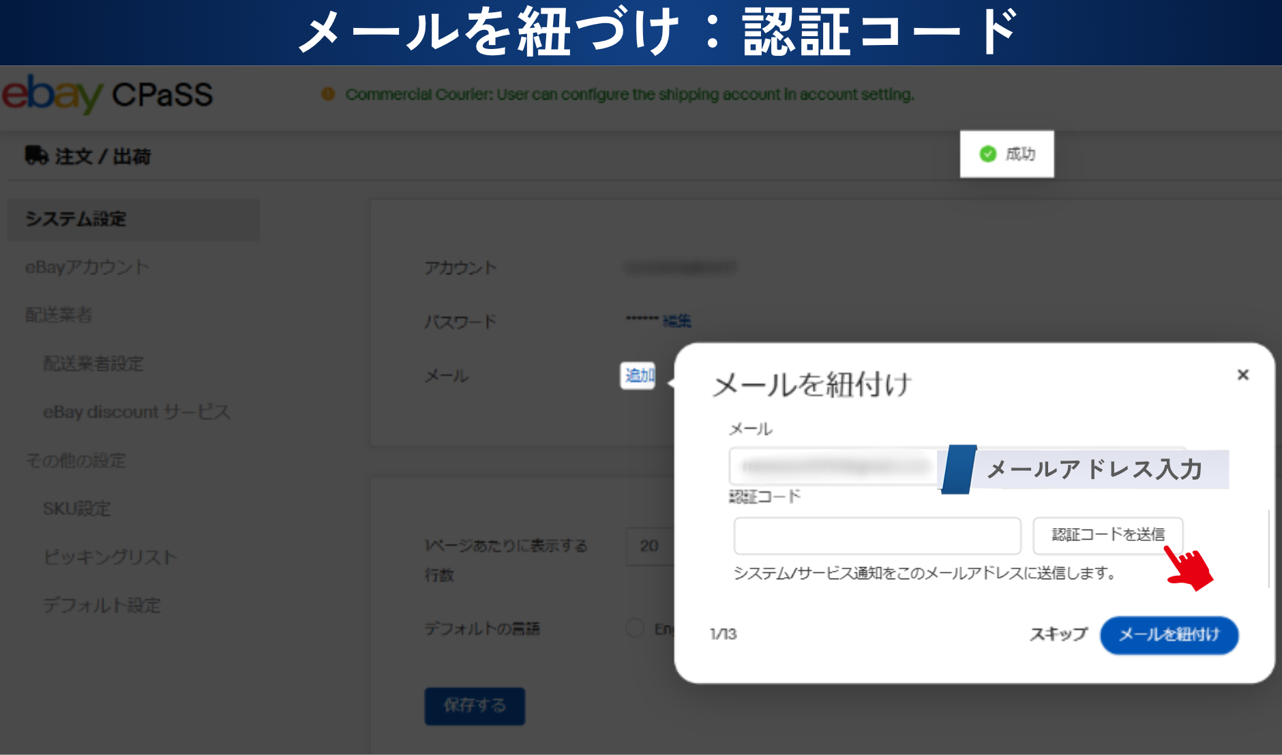The width and height of the screenshot is (1282, 755).
Task: Open その他の設定 in the sidebar
Action: [x=76, y=461]
